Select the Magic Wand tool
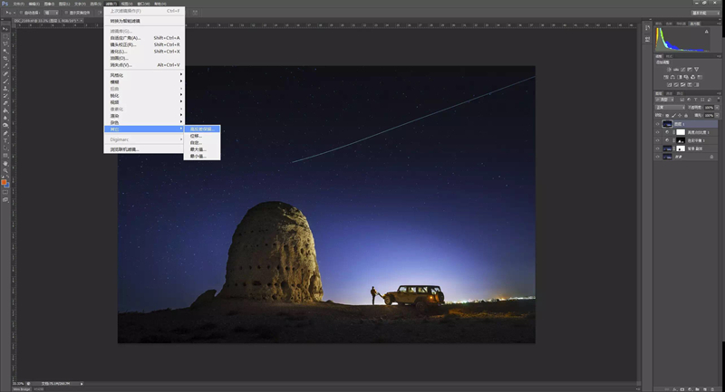This screenshot has width=725, height=392. pos(5,51)
